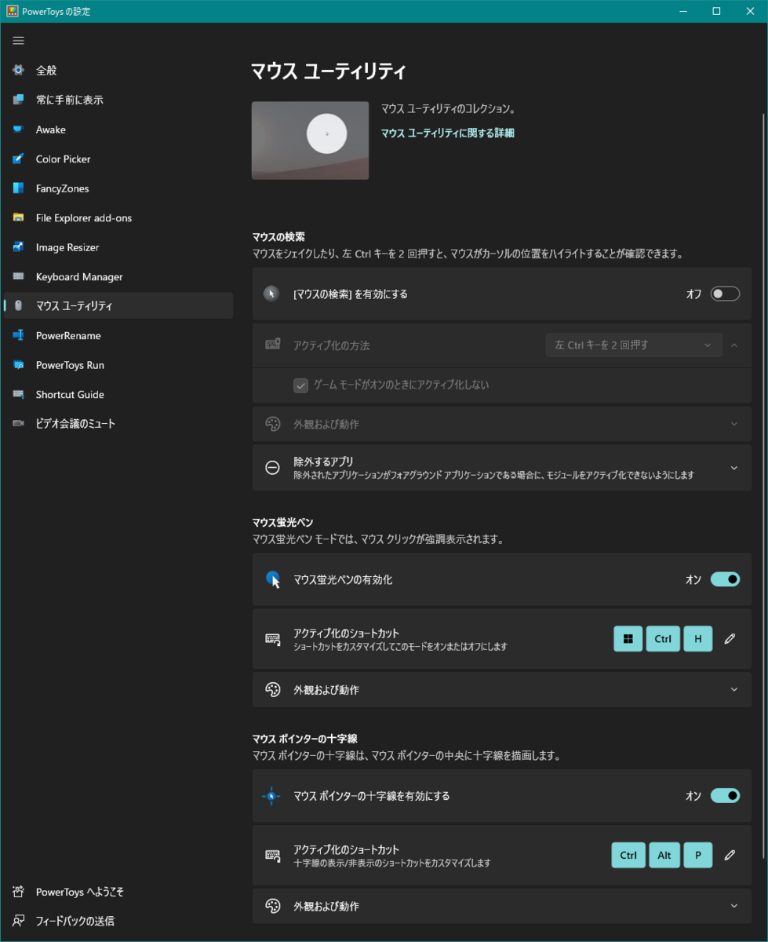Select Keyboard Manager in sidebar
Image resolution: width=768 pixels, height=942 pixels.
point(118,277)
